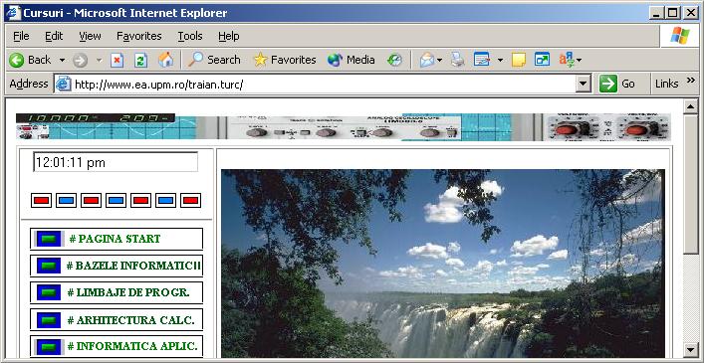The width and height of the screenshot is (704, 363).
Task: Click the Refresh page icon
Action: click(141, 60)
